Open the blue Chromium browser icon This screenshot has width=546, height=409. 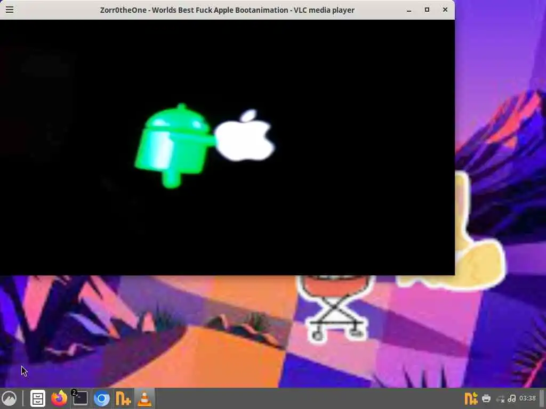102,398
